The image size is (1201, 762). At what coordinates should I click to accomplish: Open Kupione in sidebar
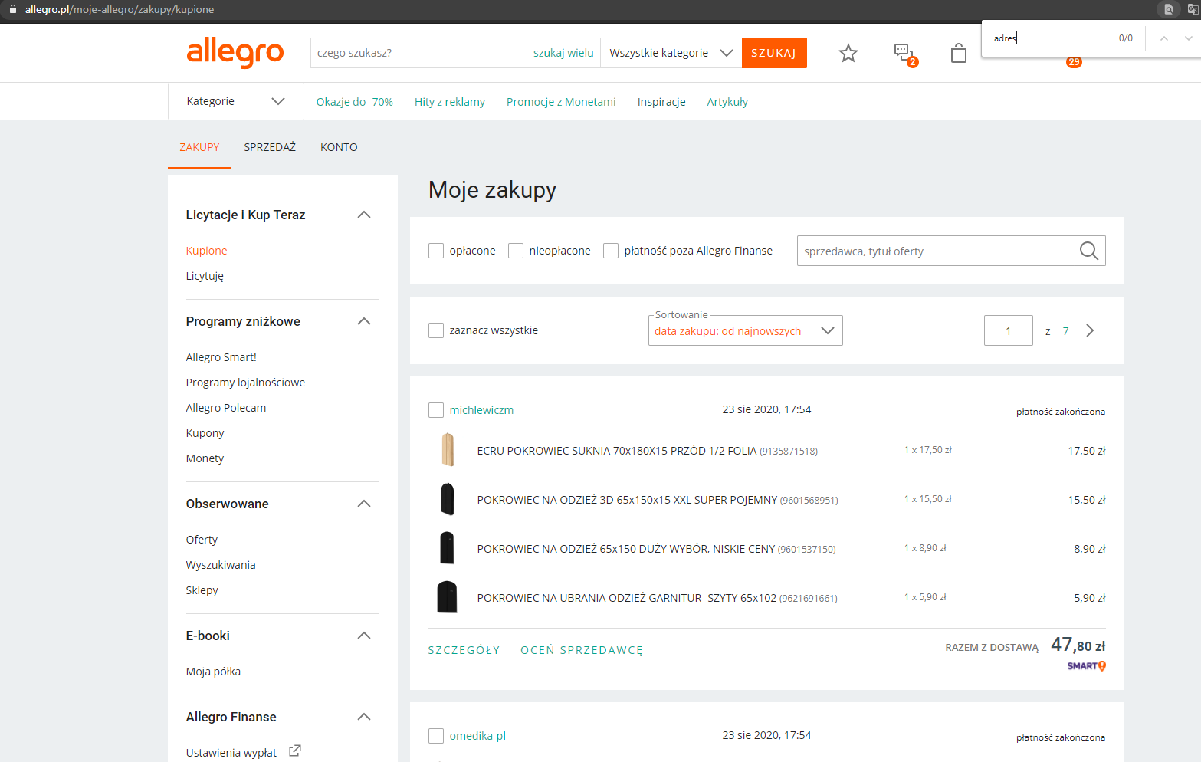[x=206, y=251]
